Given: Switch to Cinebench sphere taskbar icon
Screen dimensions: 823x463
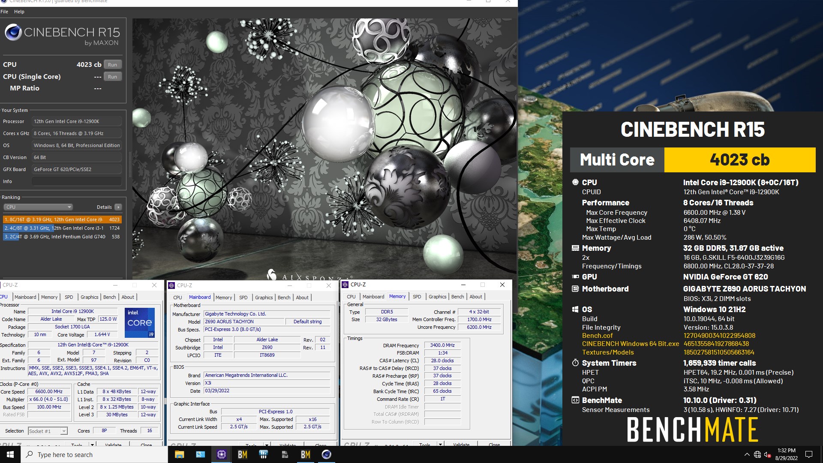Looking at the screenshot, I should (x=326, y=454).
